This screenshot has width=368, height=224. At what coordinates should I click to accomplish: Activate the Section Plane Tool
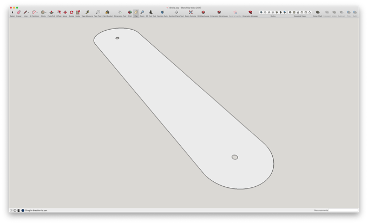click(x=176, y=12)
